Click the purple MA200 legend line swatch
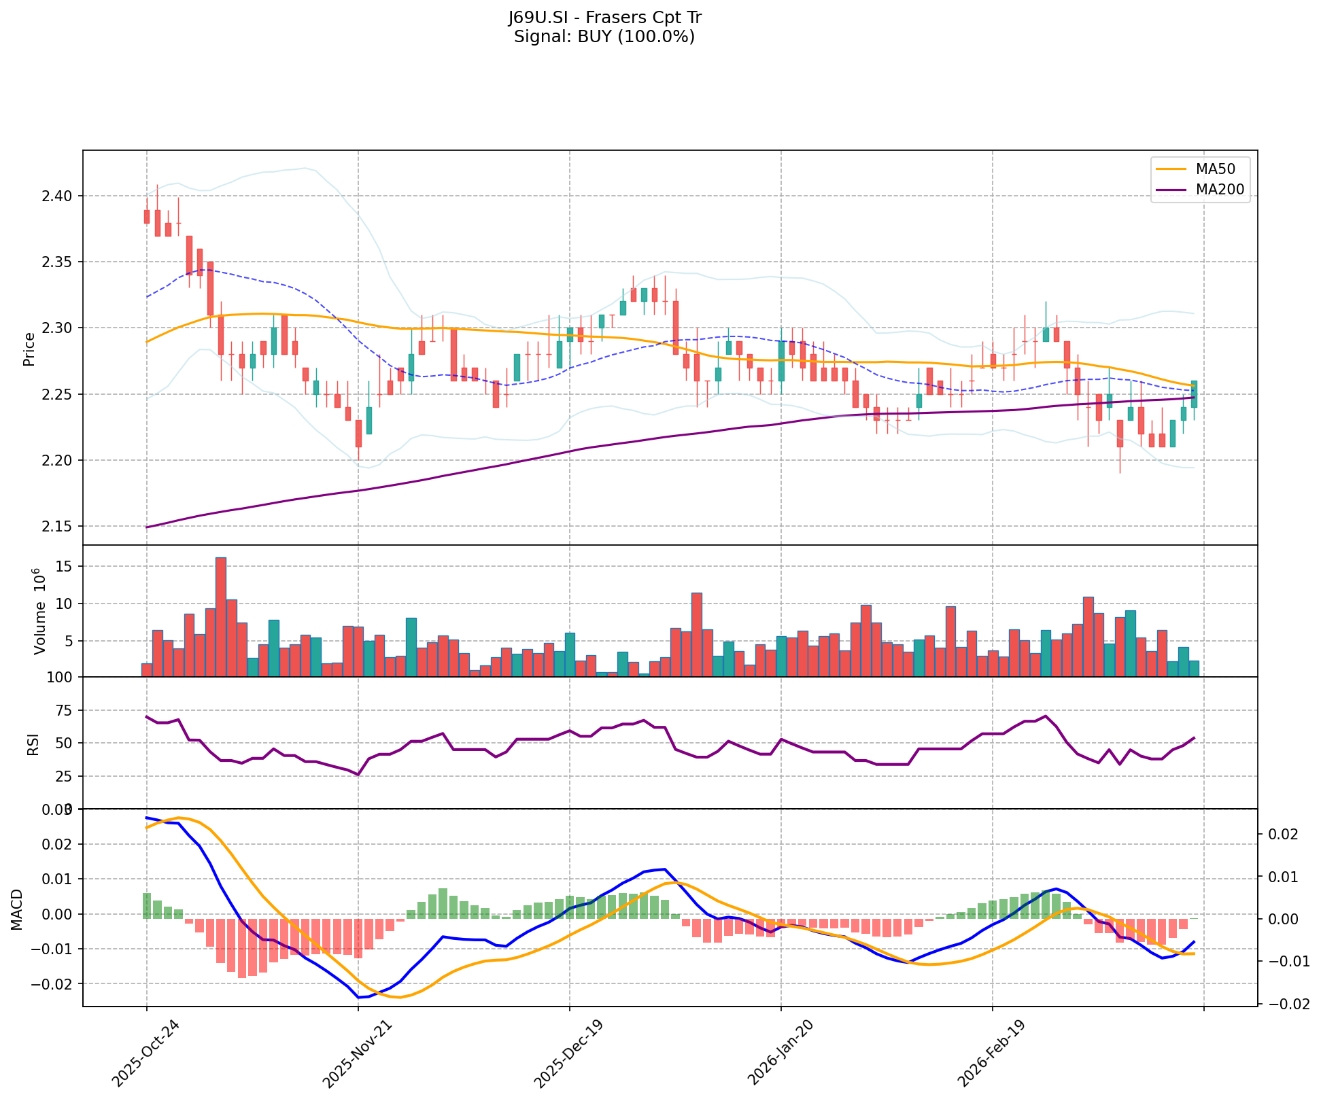This screenshot has height=1101, width=1321. [x=1170, y=190]
